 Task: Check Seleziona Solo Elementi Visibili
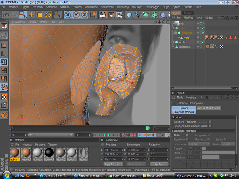point(210,126)
